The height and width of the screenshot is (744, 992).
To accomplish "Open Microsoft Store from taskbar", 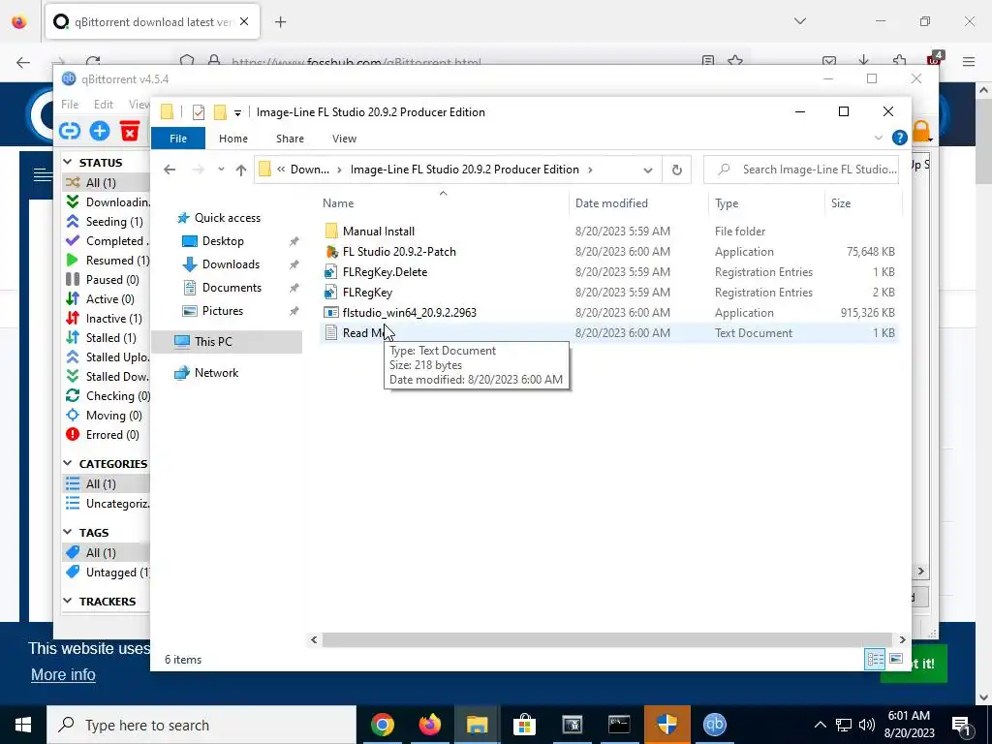I will [x=524, y=725].
